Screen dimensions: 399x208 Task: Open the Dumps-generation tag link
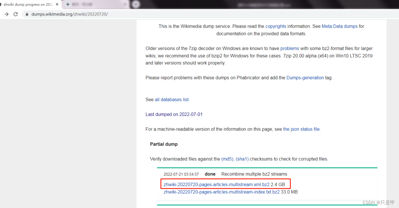tap(305, 78)
